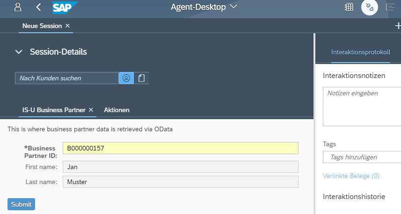Open the side panel list icon

(390, 7)
